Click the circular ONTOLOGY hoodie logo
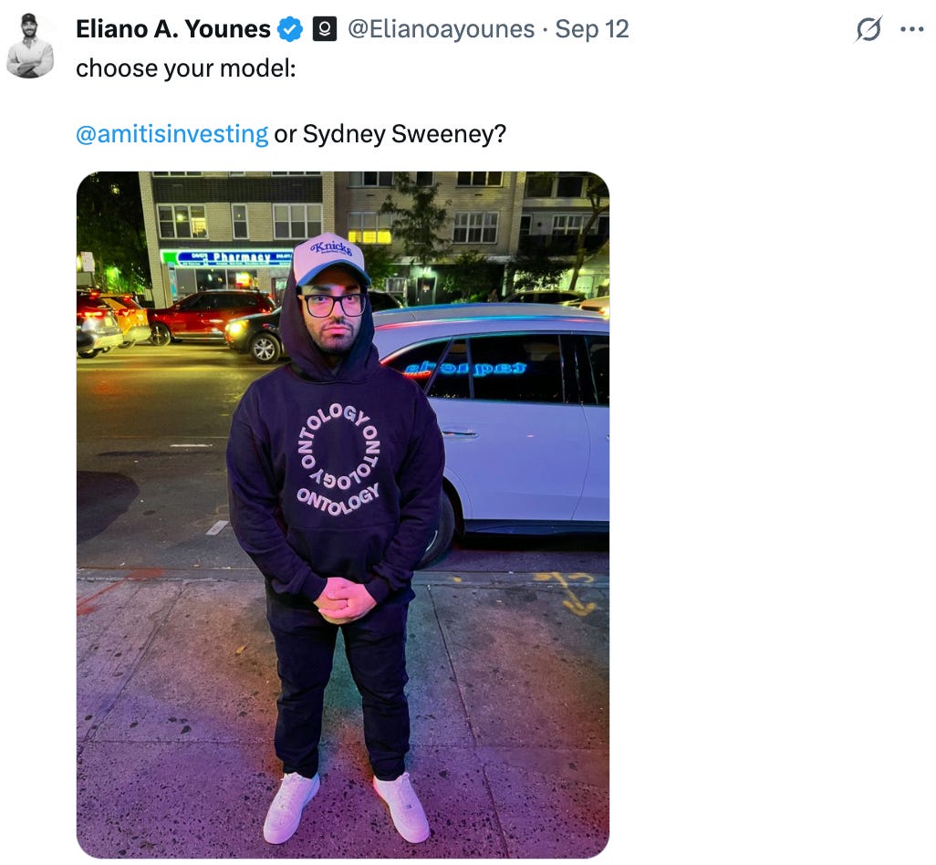Viewport: 936px width, 865px height. (338, 460)
